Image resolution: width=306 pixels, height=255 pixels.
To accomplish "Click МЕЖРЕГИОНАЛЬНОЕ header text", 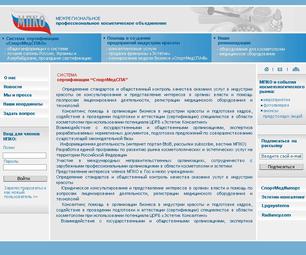I will [78, 18].
